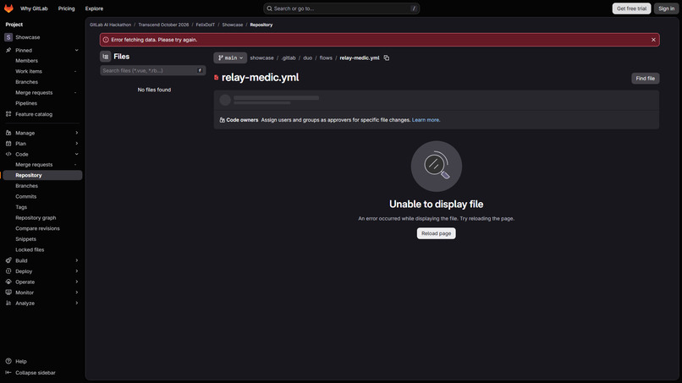Screen dimensions: 682x383
Task: Open the .gitlab folder in file path
Action: [x=289, y=57]
